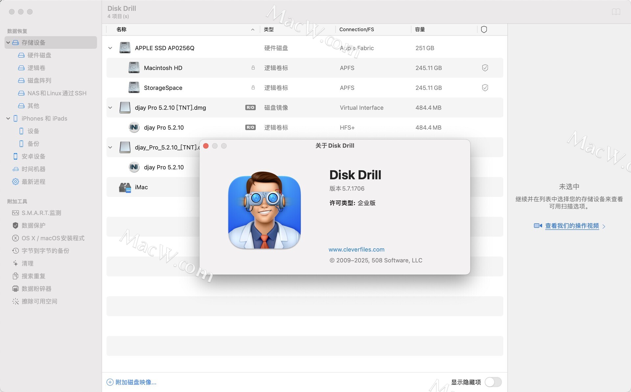Click the shield checkmark for StorageSpace
Image resolution: width=631 pixels, height=392 pixels.
[x=485, y=88]
